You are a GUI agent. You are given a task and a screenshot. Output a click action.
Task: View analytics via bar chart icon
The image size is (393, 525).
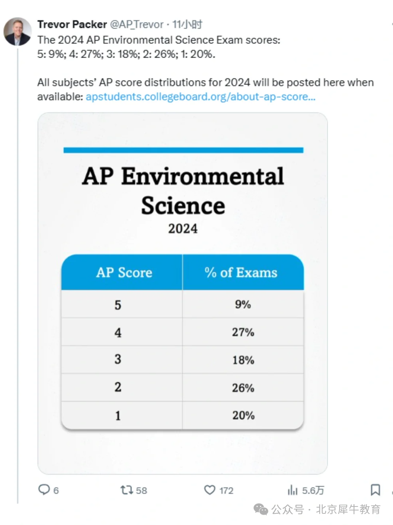[293, 490]
